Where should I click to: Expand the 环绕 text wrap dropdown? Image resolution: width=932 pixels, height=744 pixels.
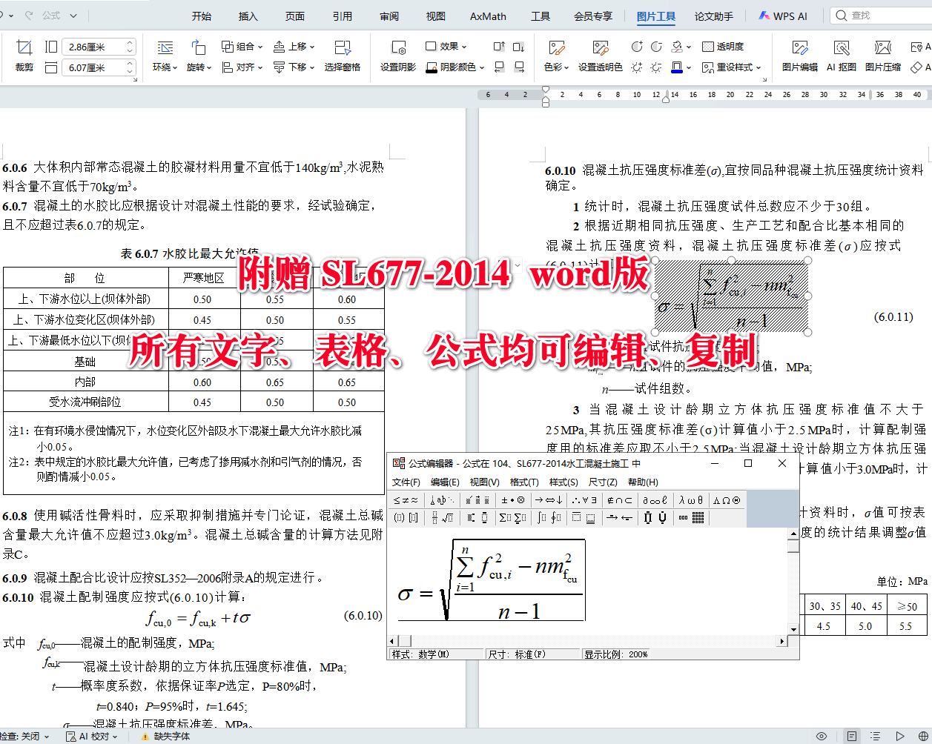[165, 67]
